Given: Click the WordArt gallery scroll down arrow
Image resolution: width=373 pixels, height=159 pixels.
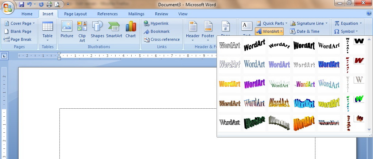Looking at the screenshot, I should pyautogui.click(x=369, y=129).
